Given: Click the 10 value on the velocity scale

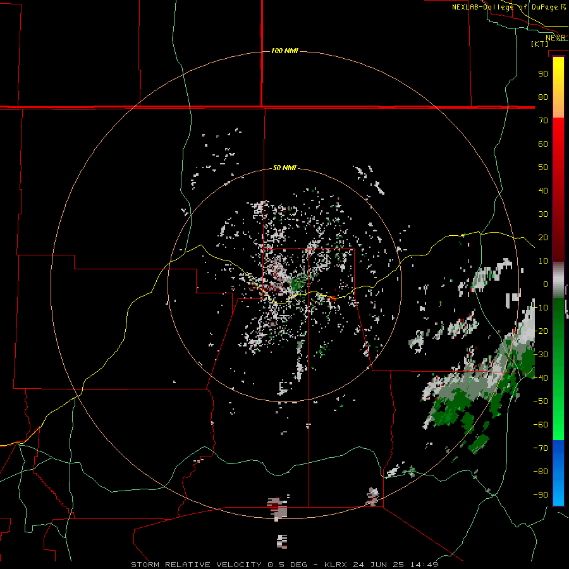Looking at the screenshot, I should pos(543,261).
